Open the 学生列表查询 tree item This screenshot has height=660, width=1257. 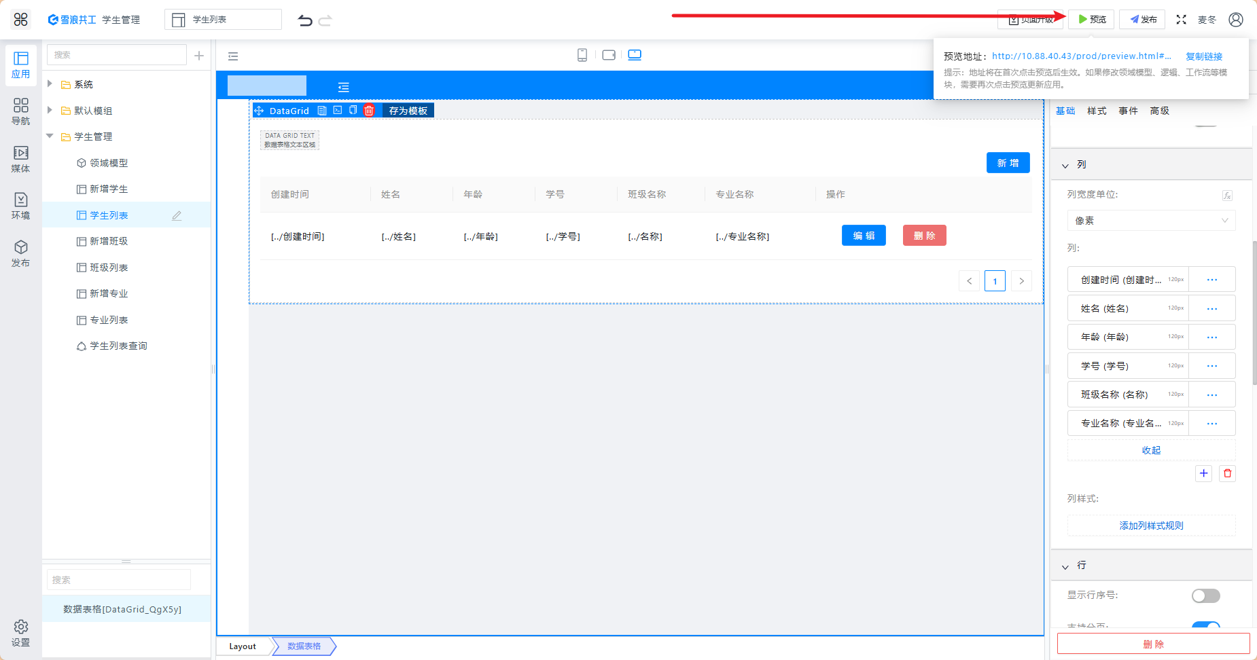pos(118,346)
